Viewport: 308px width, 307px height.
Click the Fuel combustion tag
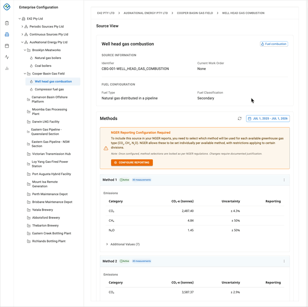tap(274, 44)
